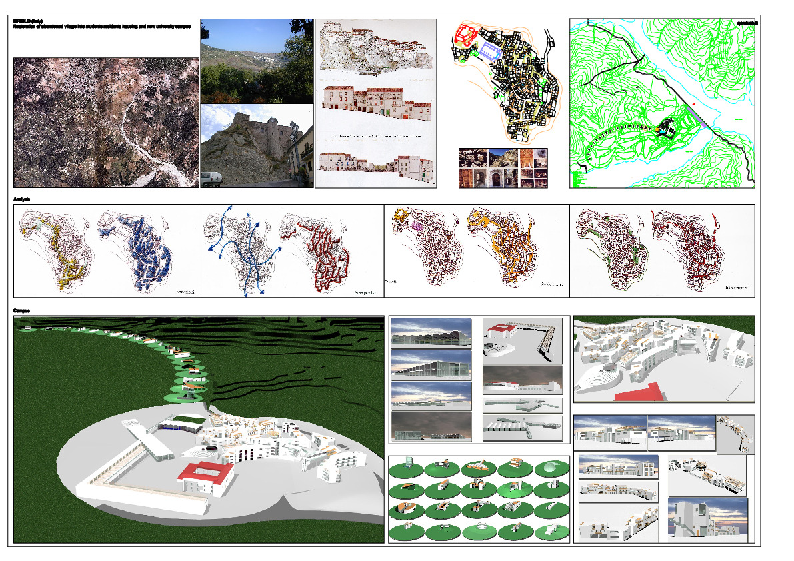
Task: Click the blue rectangle in the village plan
Action: [490, 51]
